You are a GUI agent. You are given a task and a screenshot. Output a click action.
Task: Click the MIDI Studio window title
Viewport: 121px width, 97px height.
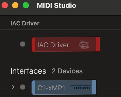pyautogui.click(x=57, y=6)
